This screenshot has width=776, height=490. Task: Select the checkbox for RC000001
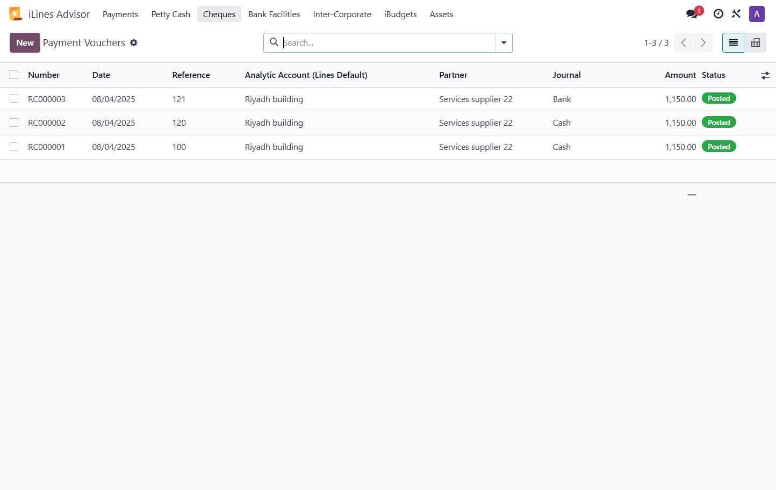click(x=14, y=147)
